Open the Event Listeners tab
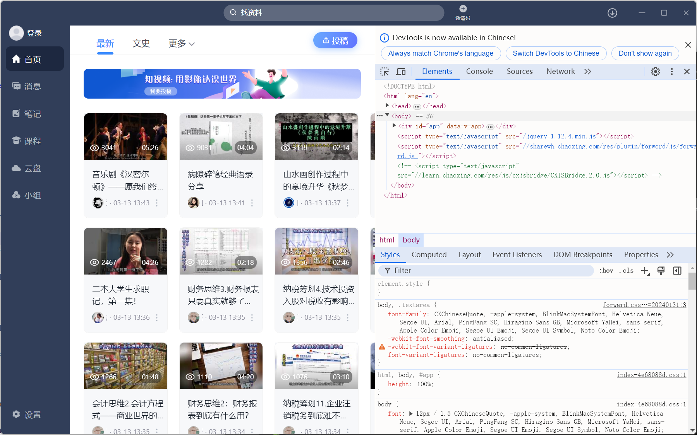This screenshot has width=697, height=435. 517,255
